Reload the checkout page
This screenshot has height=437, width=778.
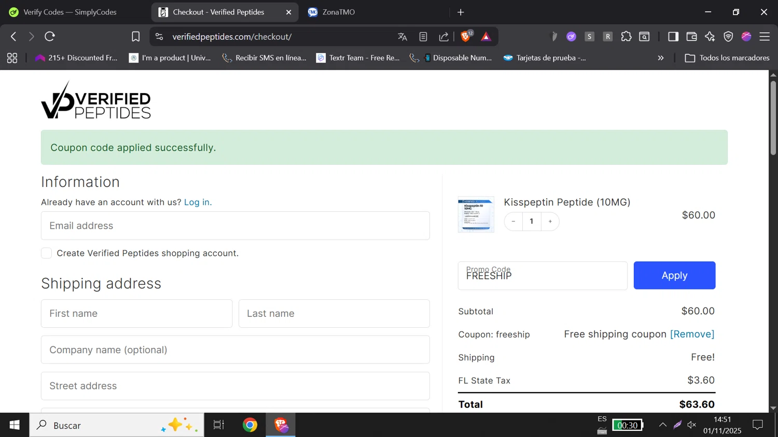50,36
